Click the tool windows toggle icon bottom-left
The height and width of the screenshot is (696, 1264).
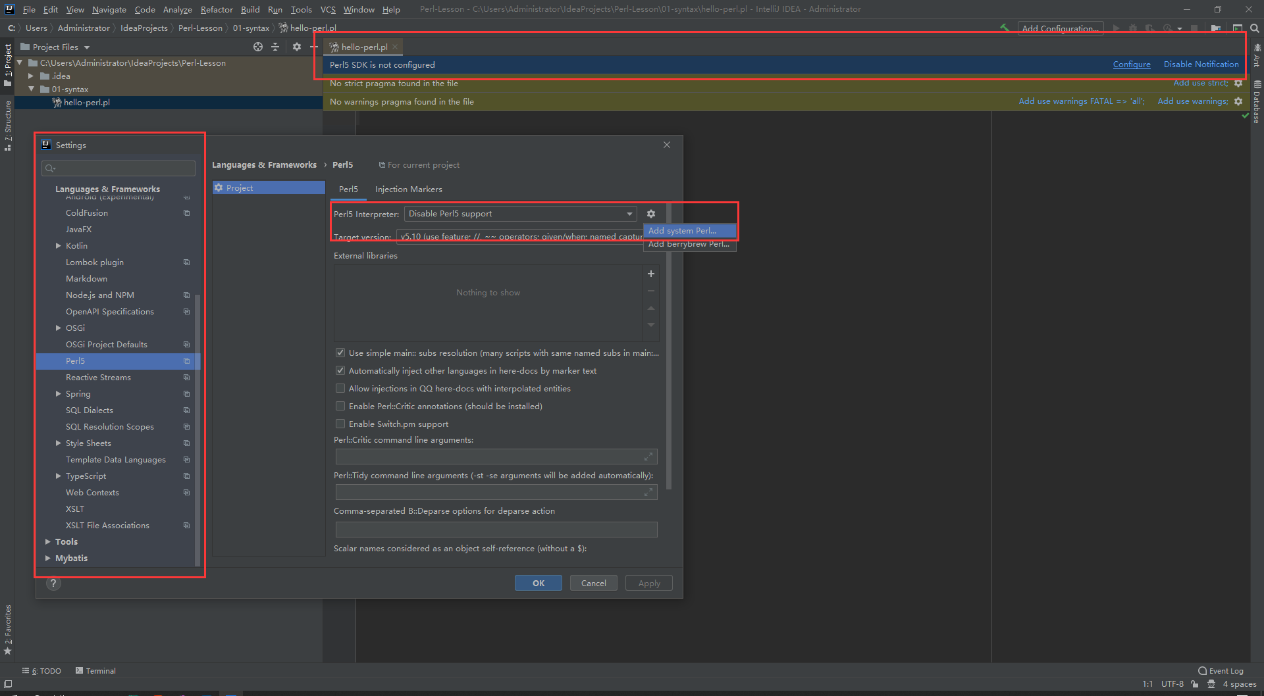click(x=8, y=684)
